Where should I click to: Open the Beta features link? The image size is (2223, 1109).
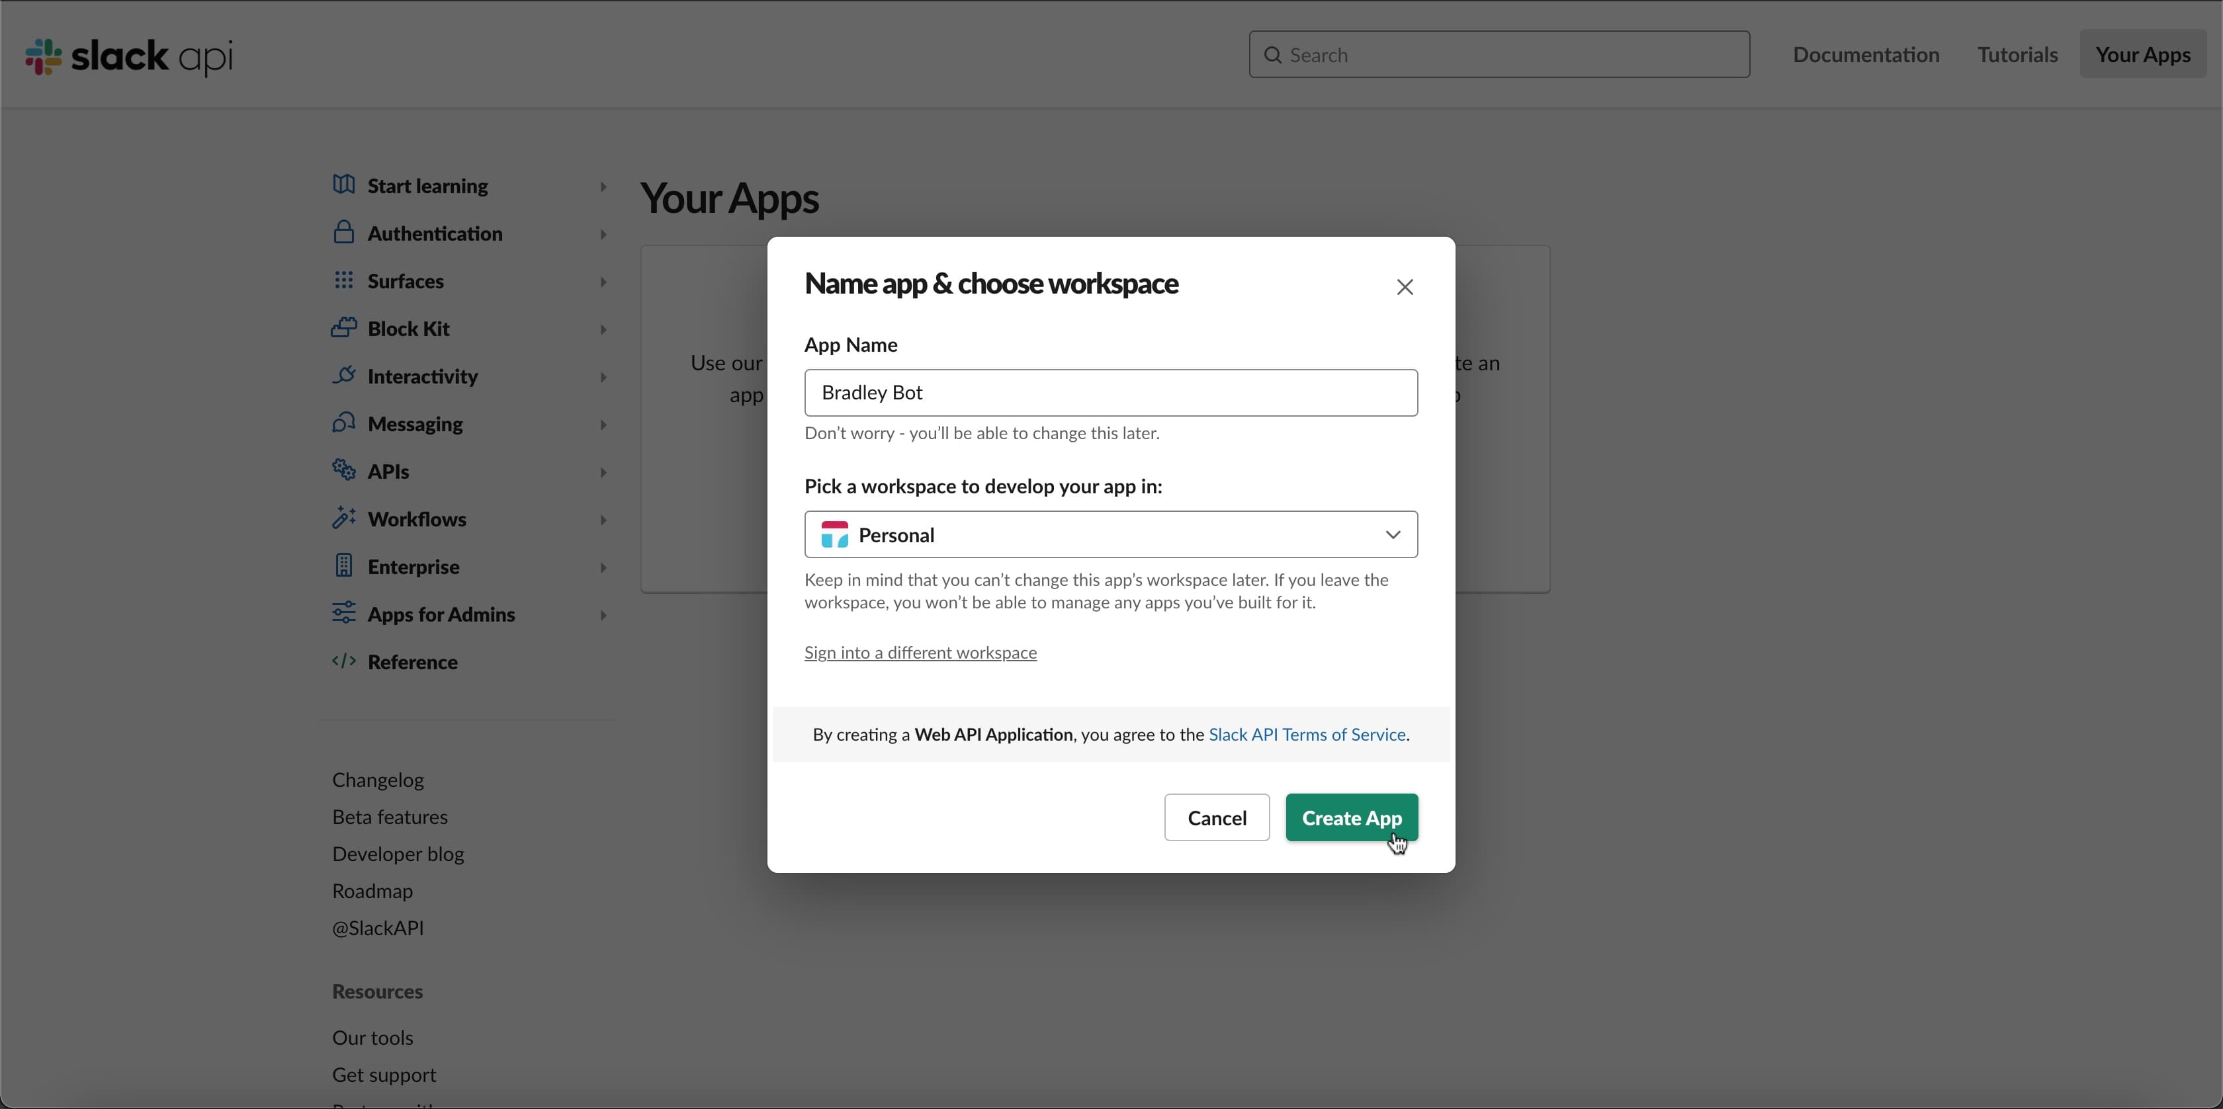390,817
